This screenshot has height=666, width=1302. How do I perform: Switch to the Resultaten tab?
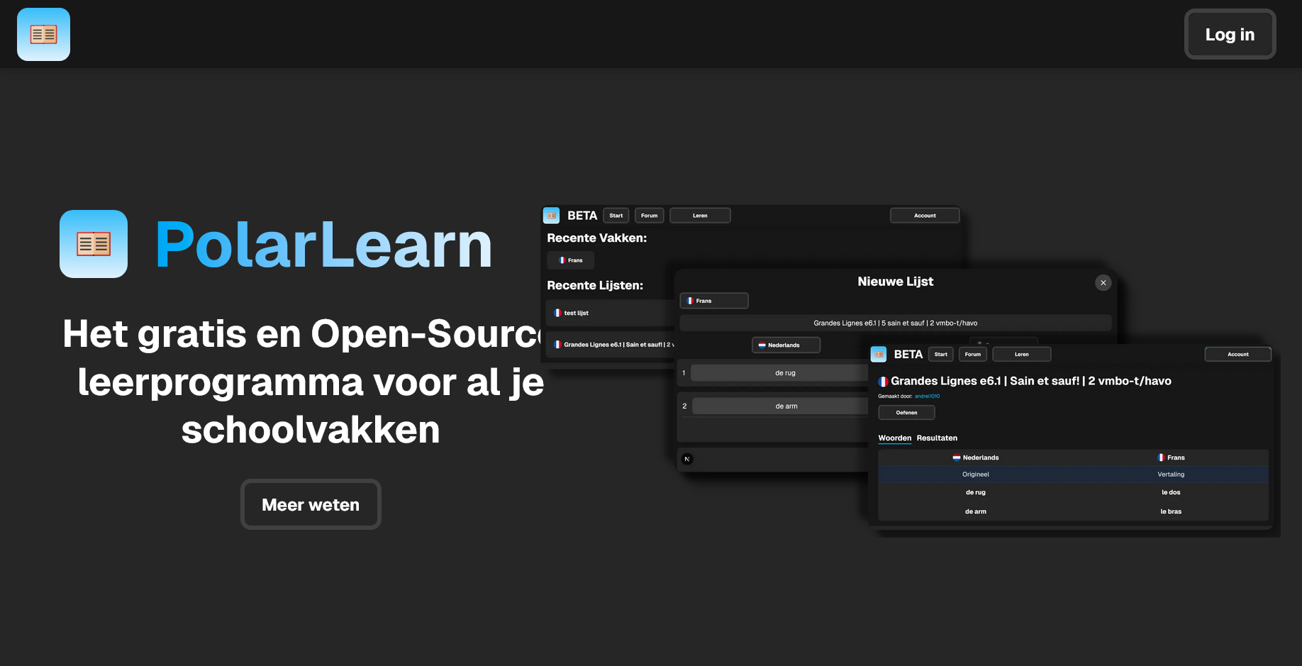coord(937,438)
